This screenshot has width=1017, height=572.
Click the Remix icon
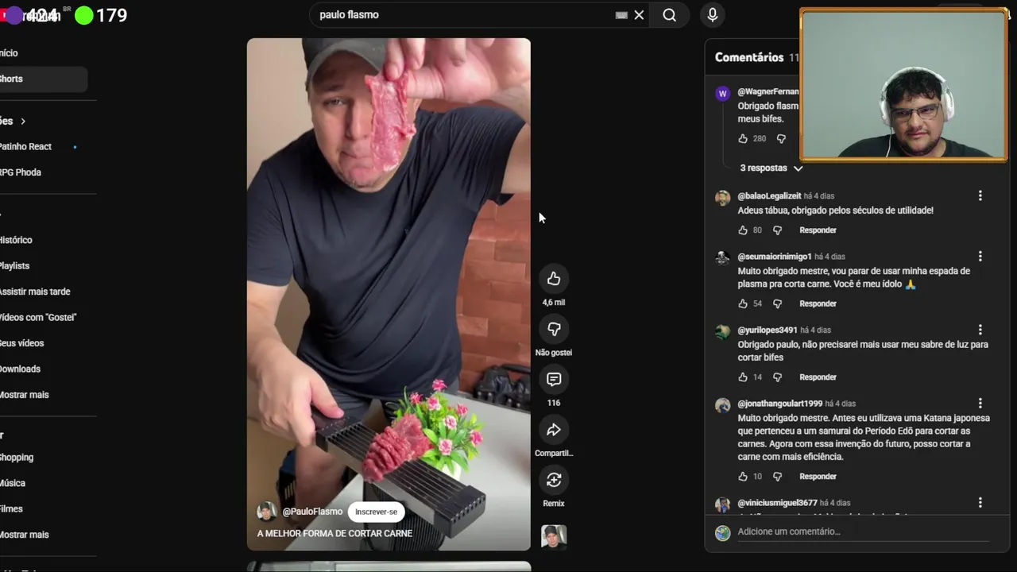point(554,480)
